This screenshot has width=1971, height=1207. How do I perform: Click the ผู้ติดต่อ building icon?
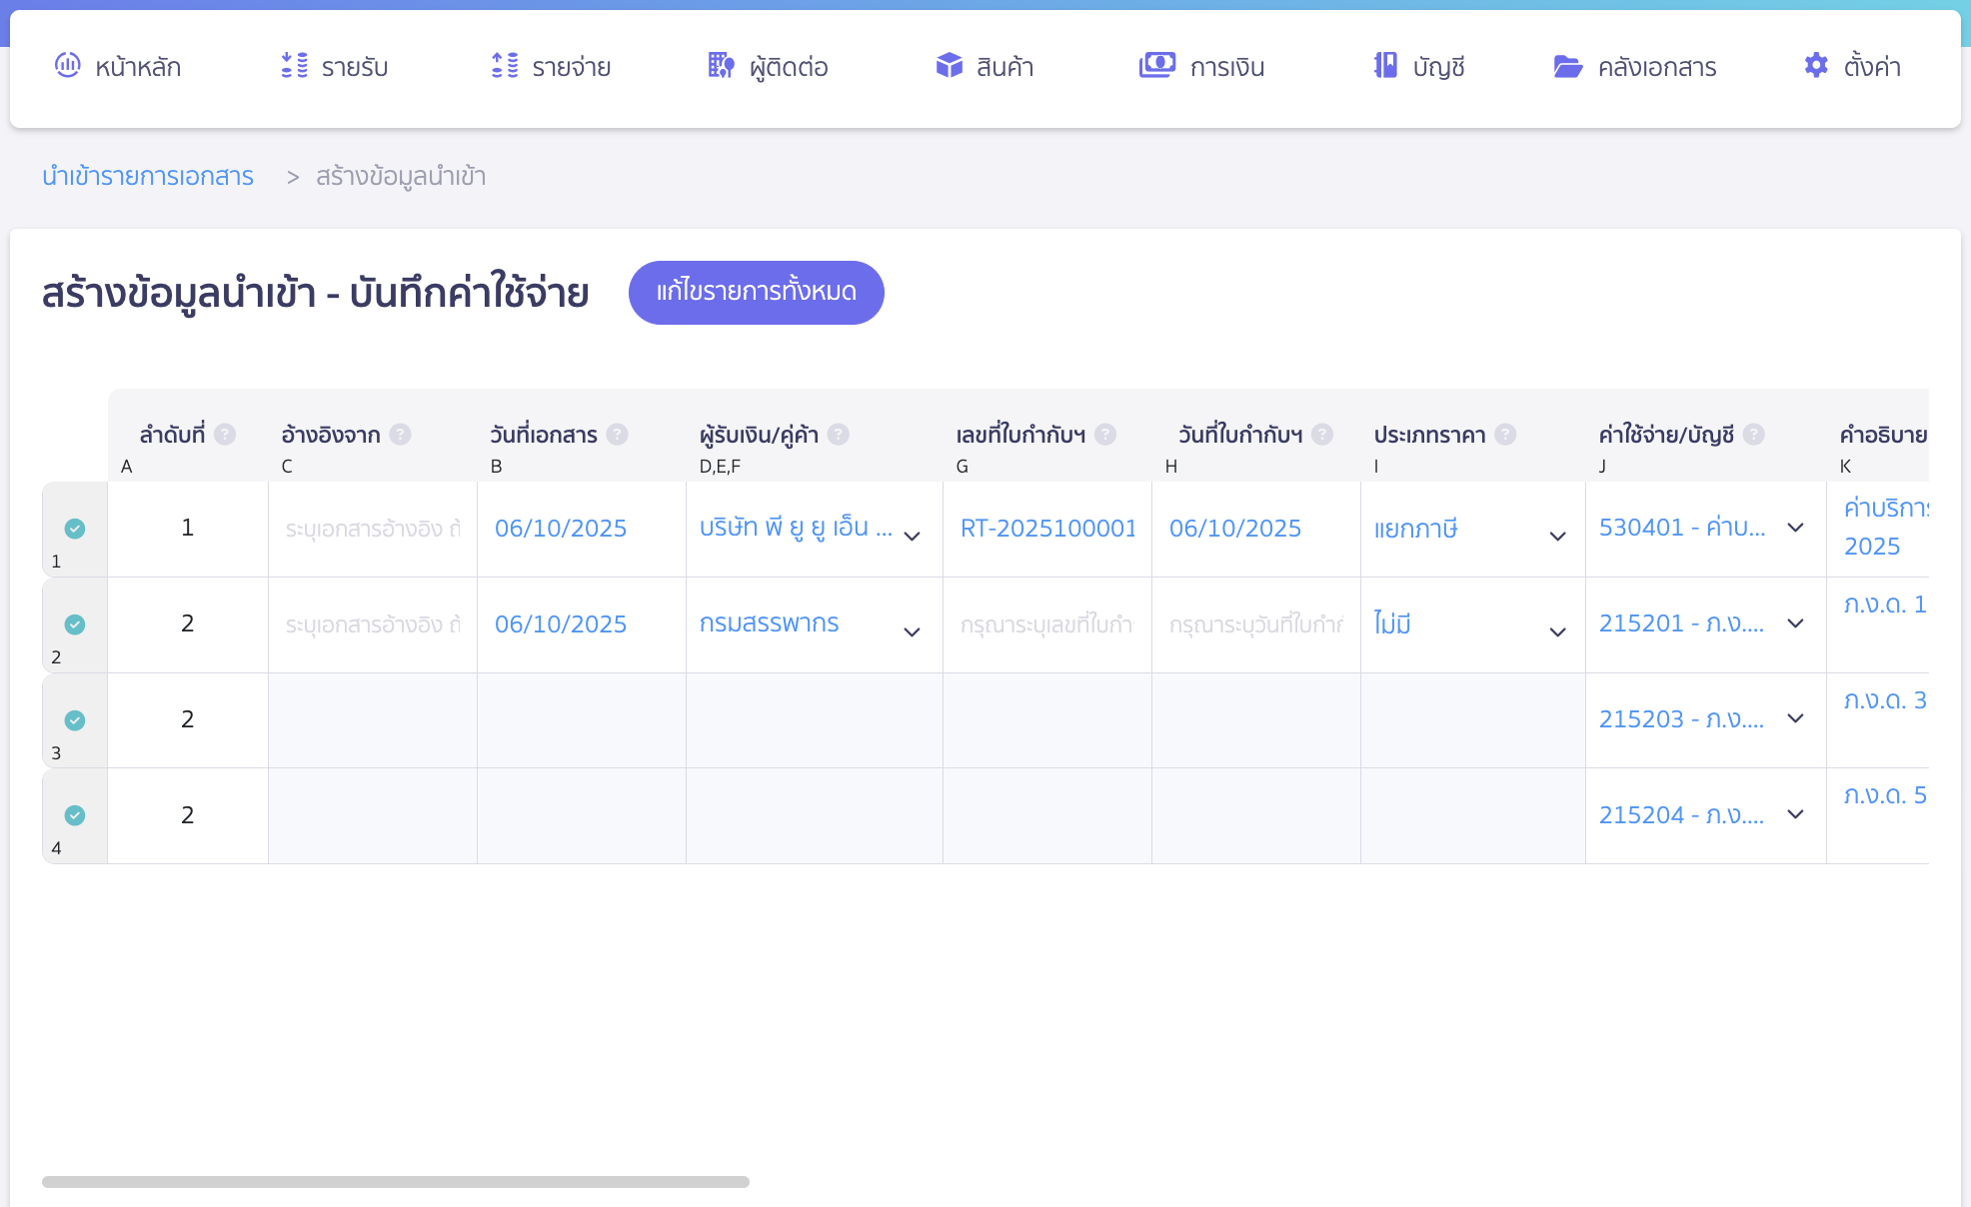click(x=721, y=65)
